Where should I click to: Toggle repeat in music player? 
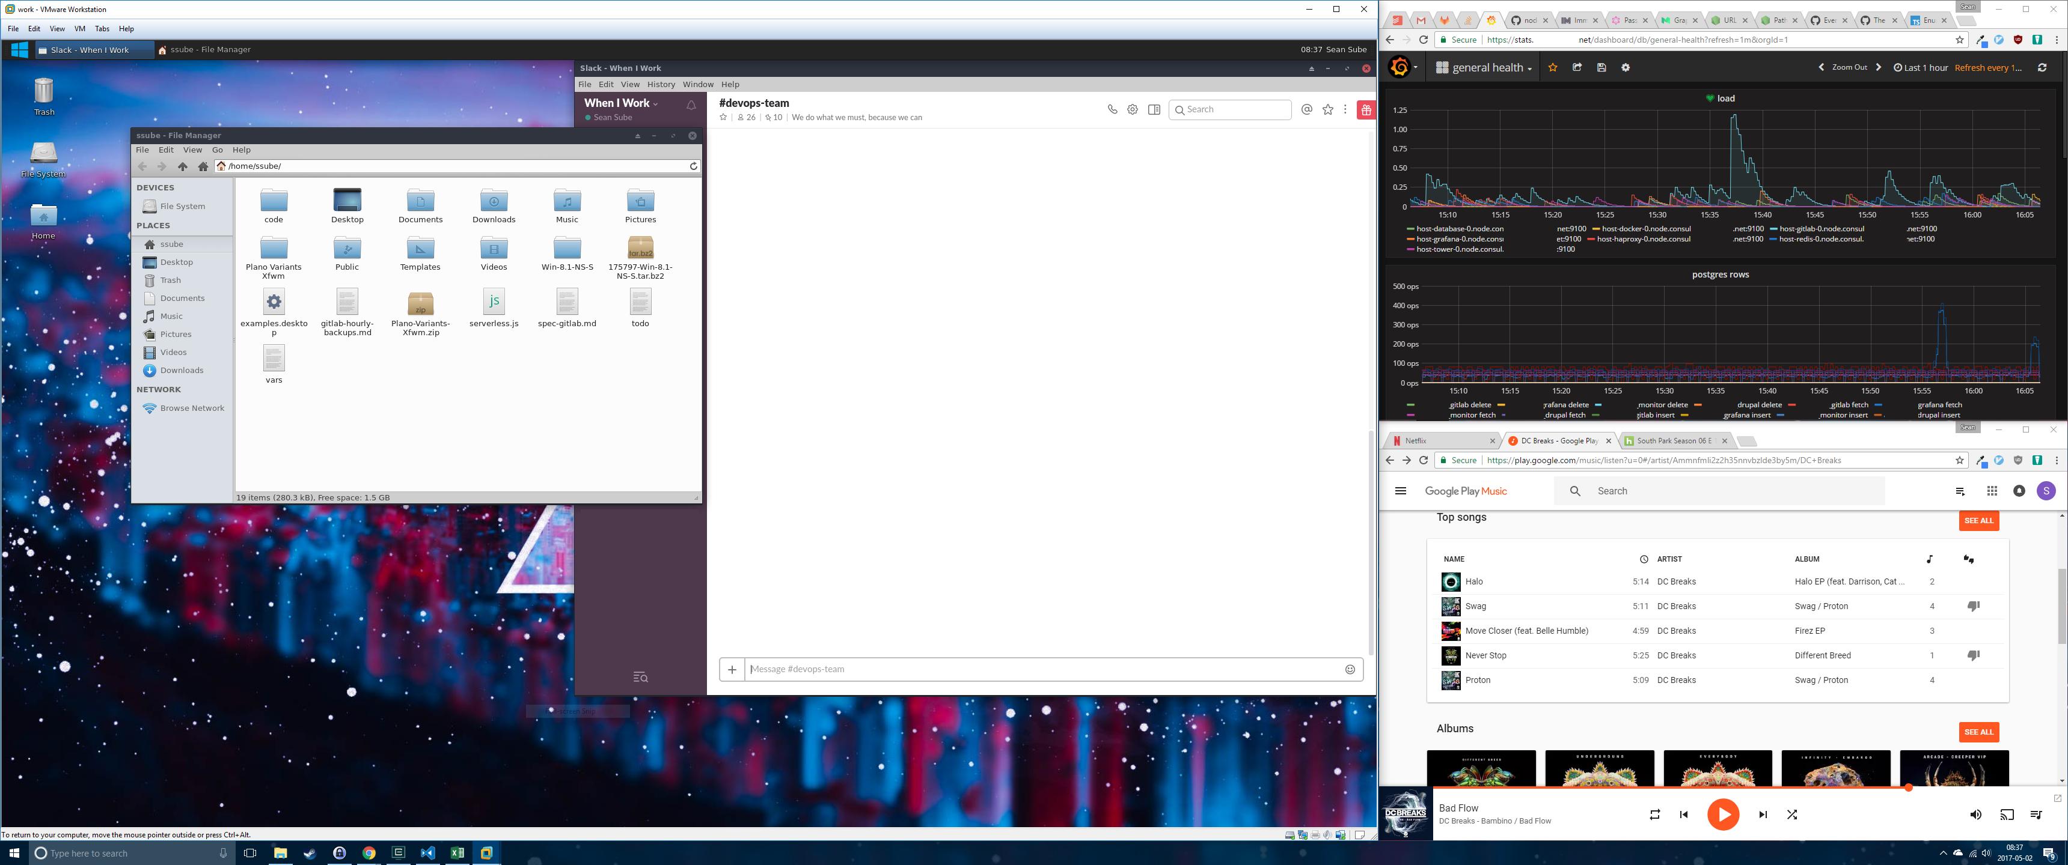coord(1654,815)
